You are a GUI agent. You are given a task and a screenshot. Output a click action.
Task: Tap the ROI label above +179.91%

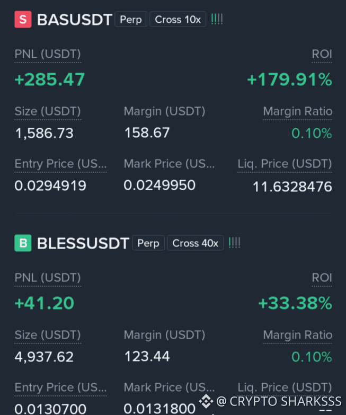click(322, 54)
